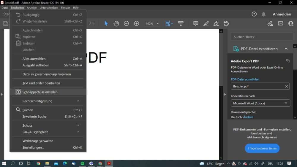Open the Hilfe menu
Screen dimensions: 297x167
pos(76,8)
